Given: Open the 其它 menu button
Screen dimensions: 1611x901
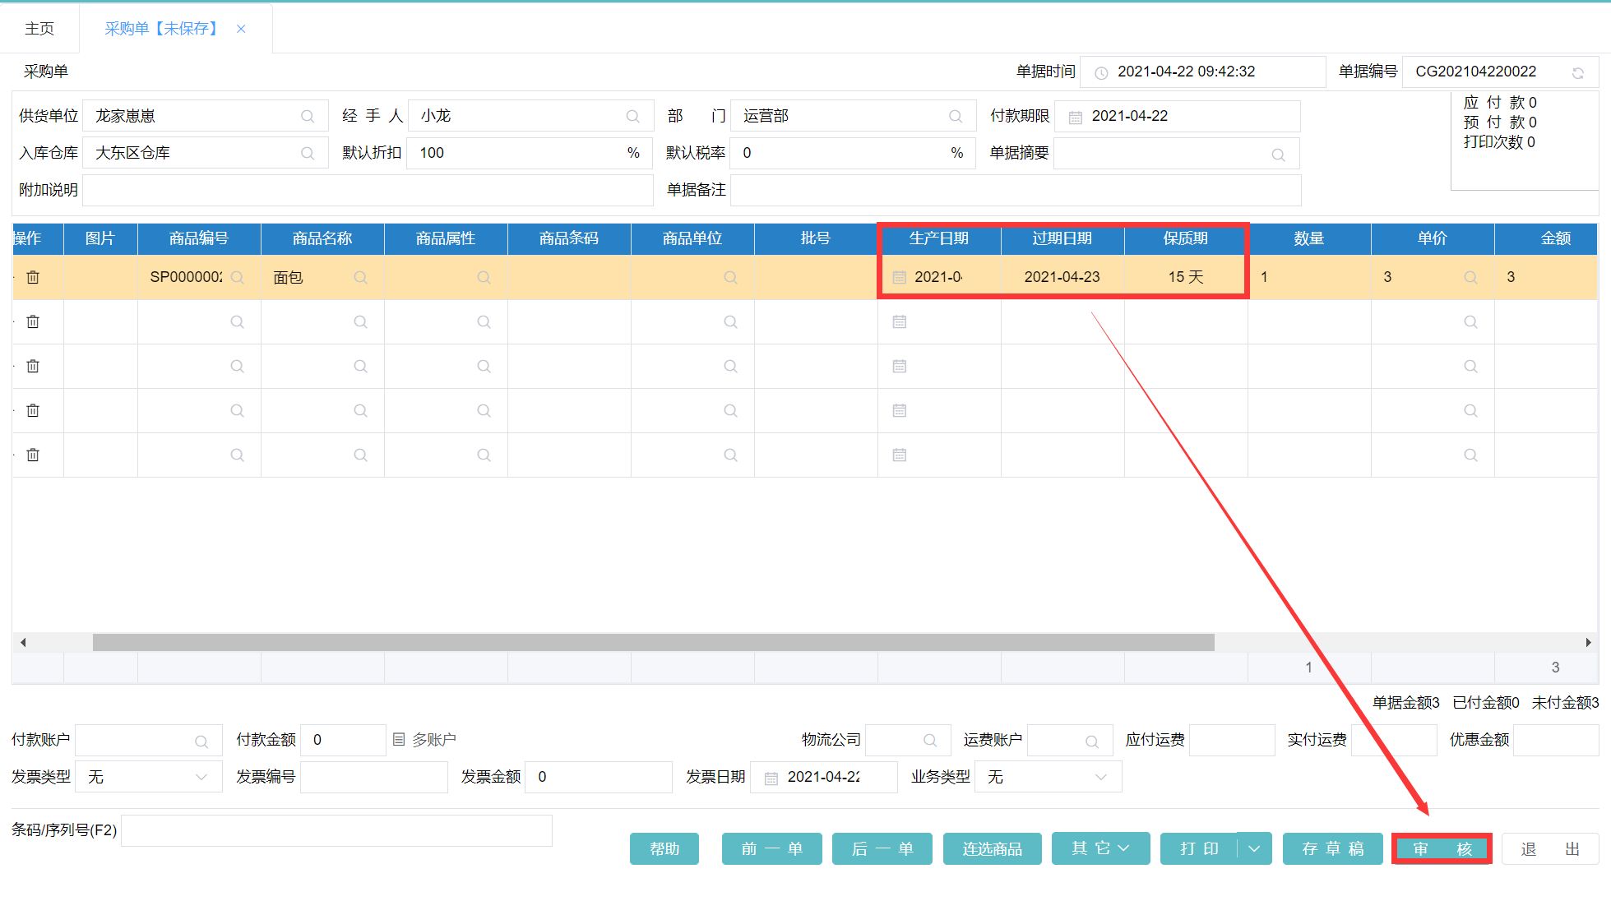Looking at the screenshot, I should (x=1100, y=848).
